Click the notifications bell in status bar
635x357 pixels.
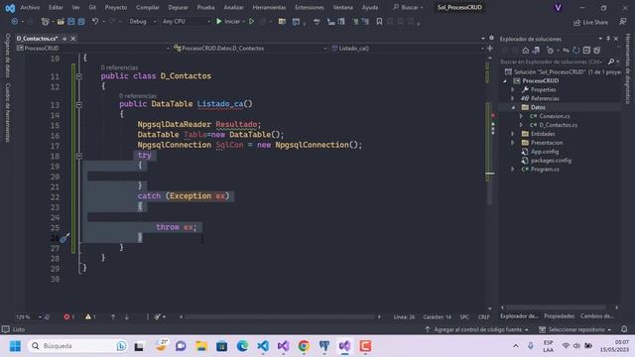coord(624,329)
